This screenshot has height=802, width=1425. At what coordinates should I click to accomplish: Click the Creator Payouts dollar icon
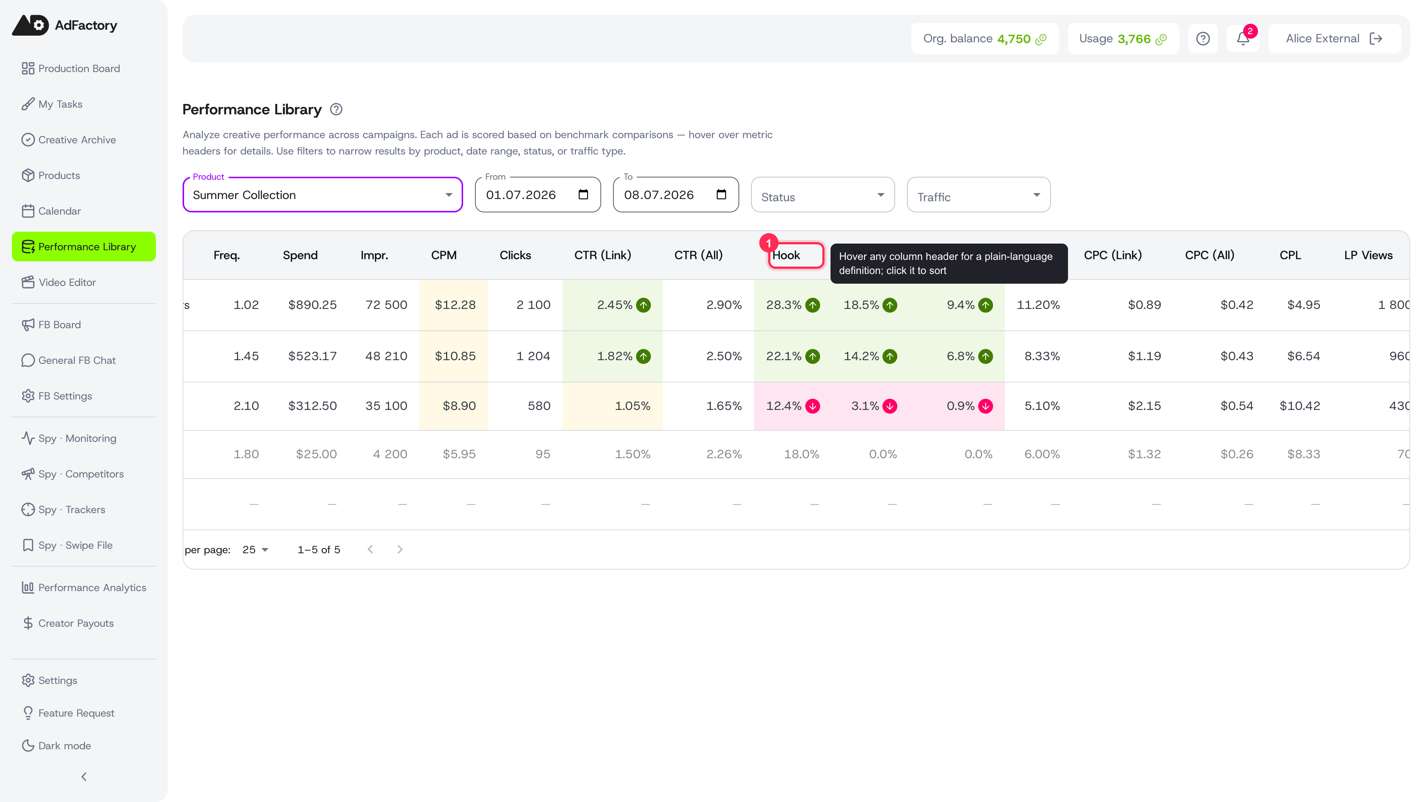click(x=28, y=623)
